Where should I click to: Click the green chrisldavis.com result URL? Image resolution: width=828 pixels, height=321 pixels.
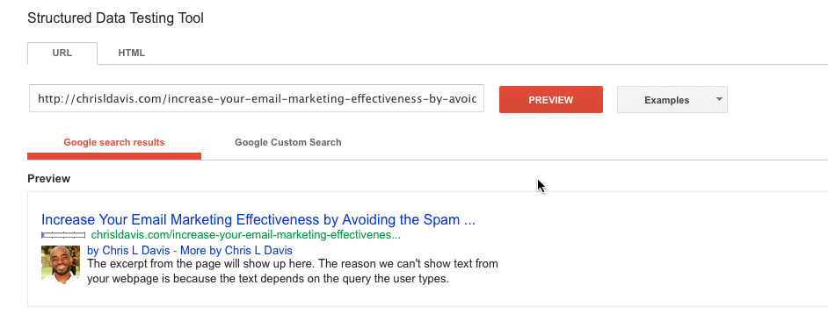245,235
